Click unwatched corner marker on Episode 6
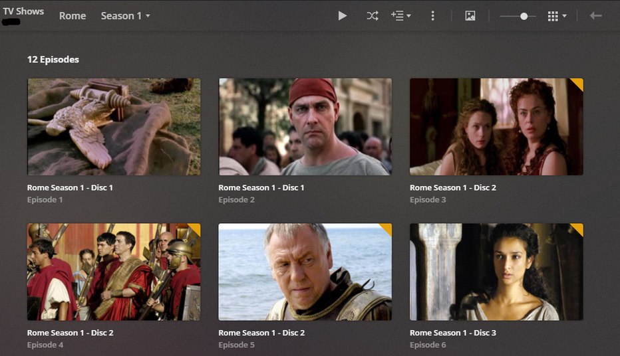The image size is (620, 356). [578, 228]
